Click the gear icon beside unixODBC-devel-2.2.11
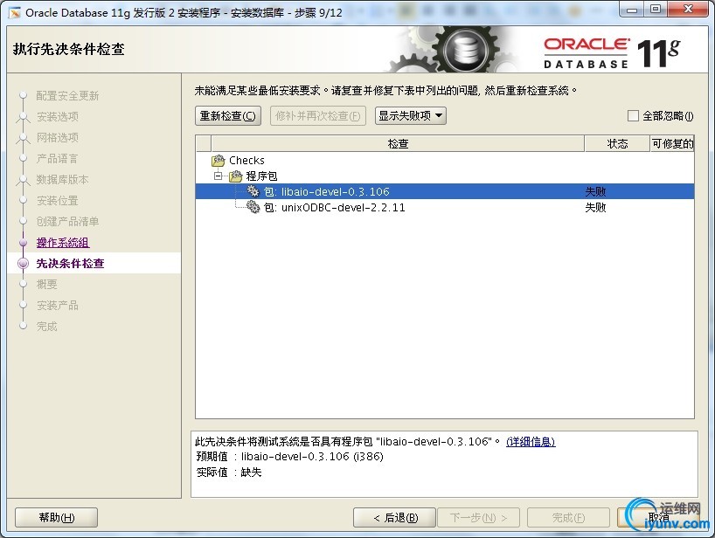 point(253,207)
